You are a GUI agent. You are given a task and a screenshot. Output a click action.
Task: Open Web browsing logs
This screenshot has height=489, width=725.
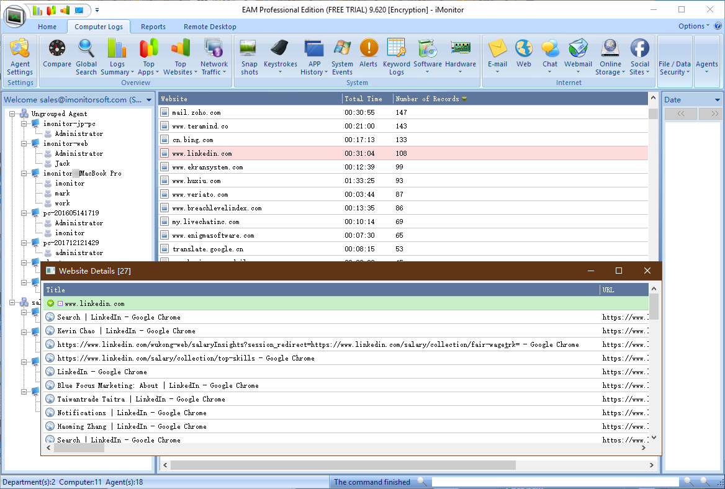524,53
